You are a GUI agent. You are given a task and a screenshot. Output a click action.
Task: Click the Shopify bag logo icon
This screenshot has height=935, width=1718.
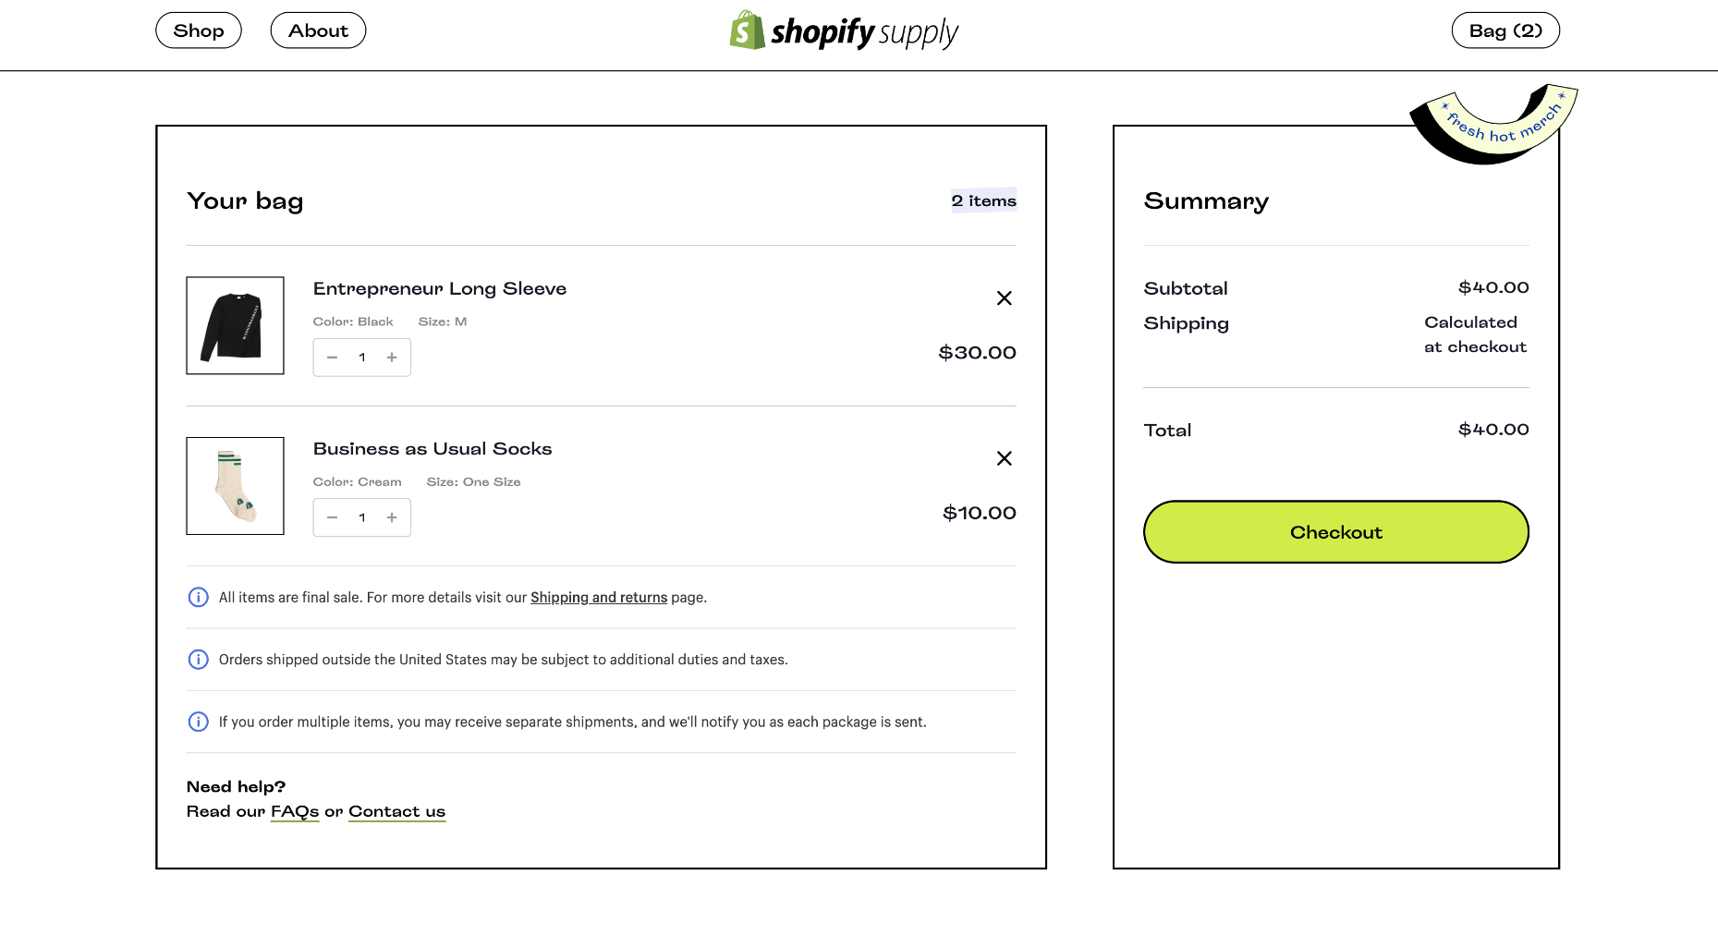click(745, 30)
